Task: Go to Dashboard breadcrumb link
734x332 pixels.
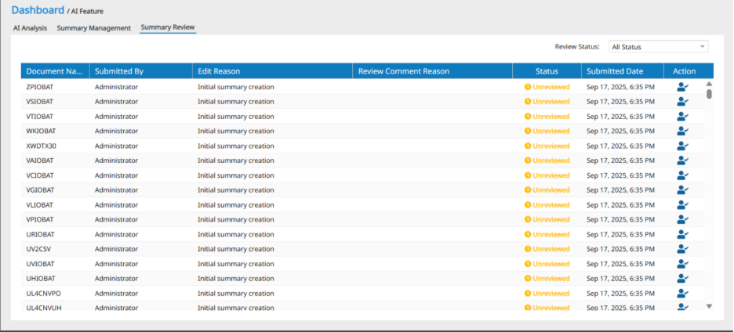Action: point(38,10)
